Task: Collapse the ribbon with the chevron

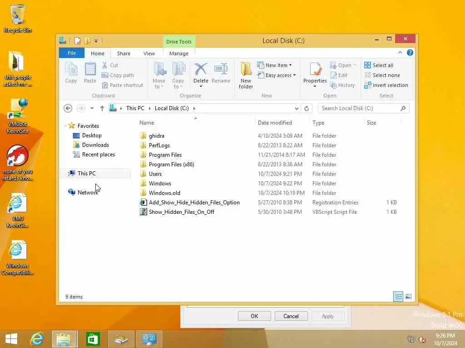Action: pos(400,53)
